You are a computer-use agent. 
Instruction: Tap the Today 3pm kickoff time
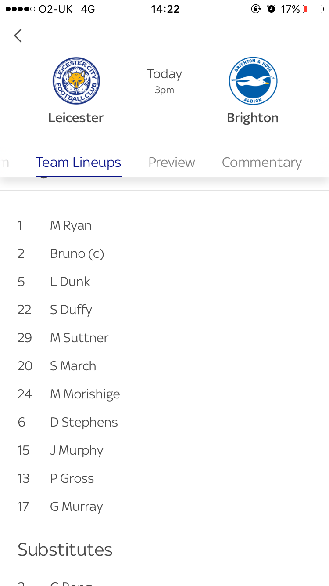point(164,81)
